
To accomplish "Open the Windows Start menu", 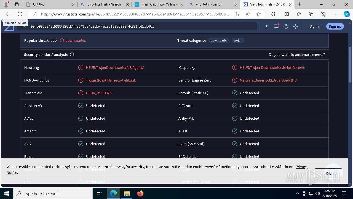I will pyautogui.click(x=7, y=193).
